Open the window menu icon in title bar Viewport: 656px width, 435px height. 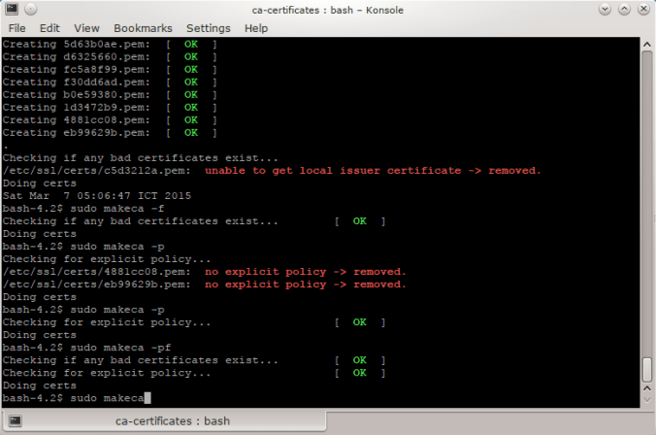pyautogui.click(x=10, y=9)
